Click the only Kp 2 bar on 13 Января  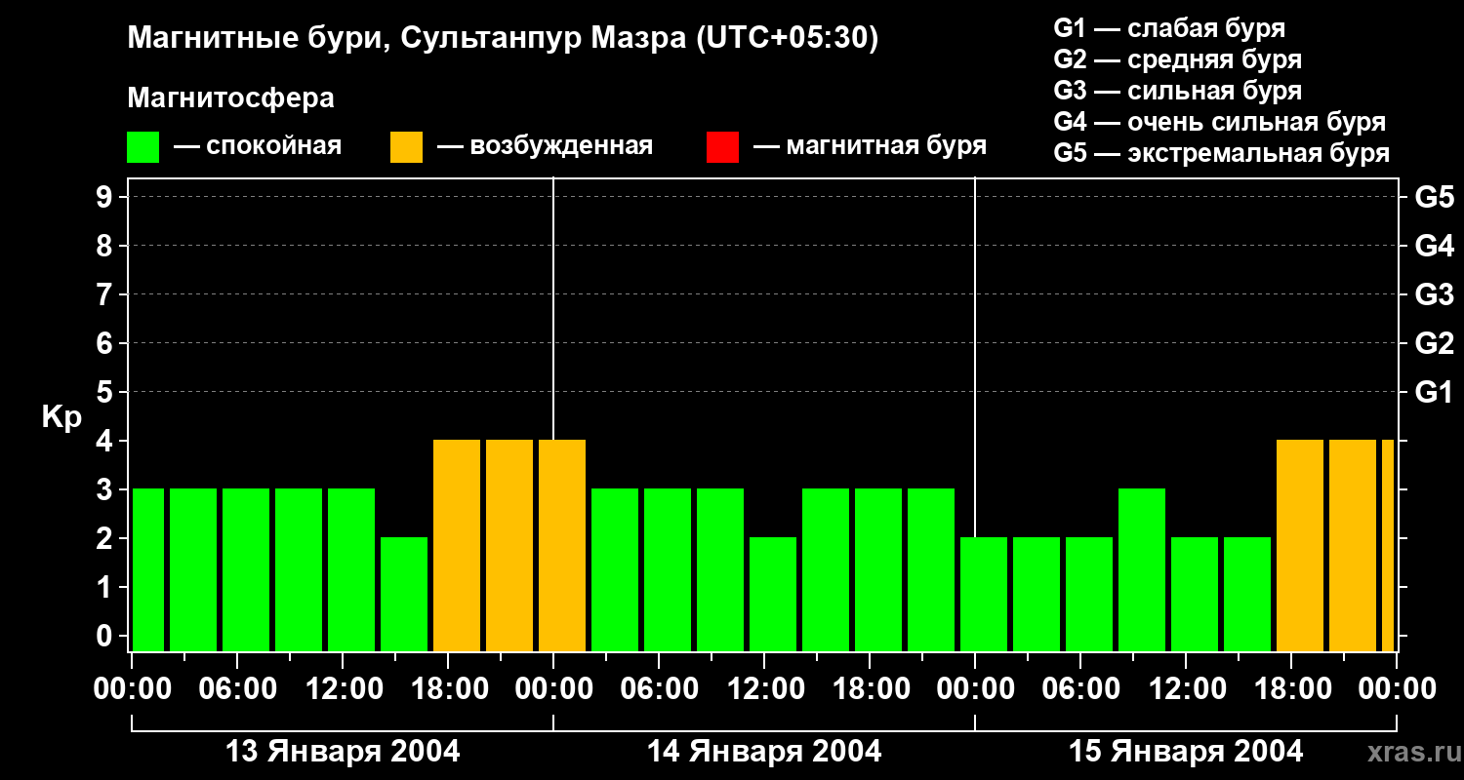tap(404, 594)
